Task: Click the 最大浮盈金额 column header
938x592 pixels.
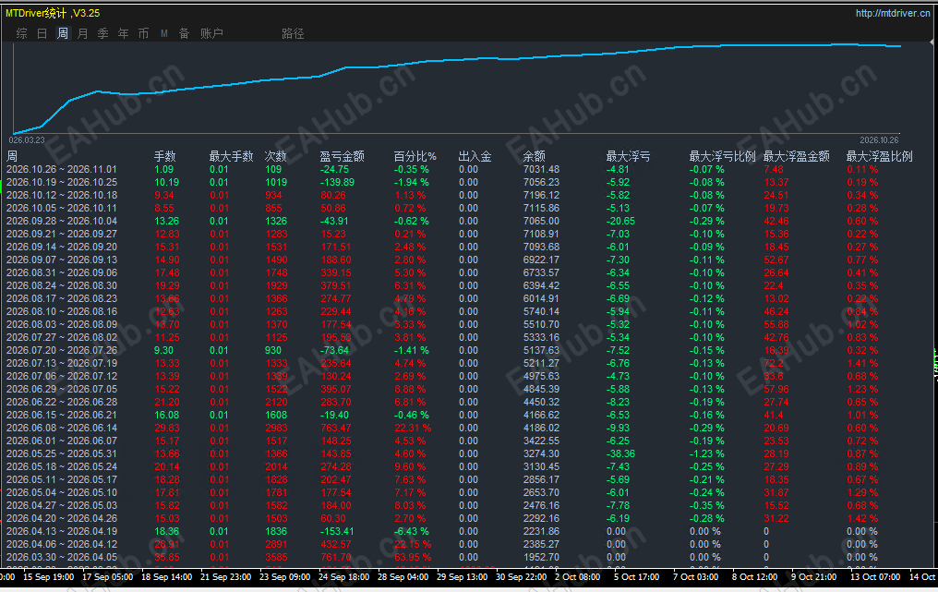Action: tap(797, 156)
